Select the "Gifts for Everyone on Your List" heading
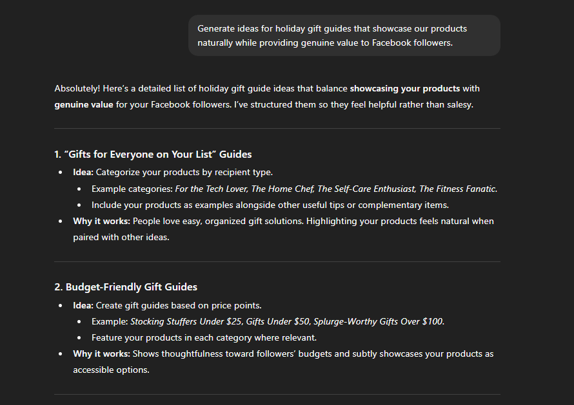574x405 pixels. pos(153,155)
